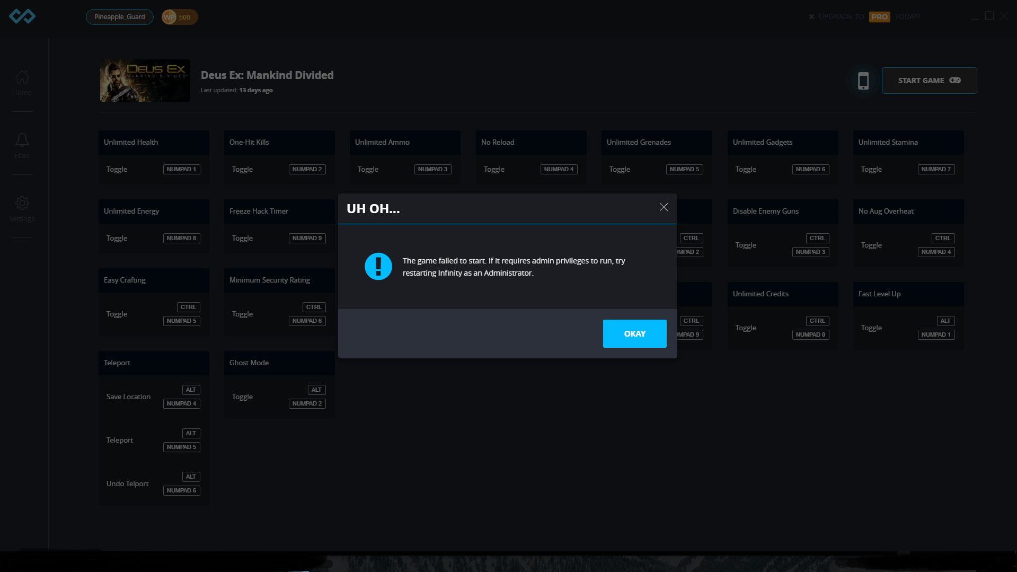
Task: Close the UH OH error dialog
Action: (664, 207)
